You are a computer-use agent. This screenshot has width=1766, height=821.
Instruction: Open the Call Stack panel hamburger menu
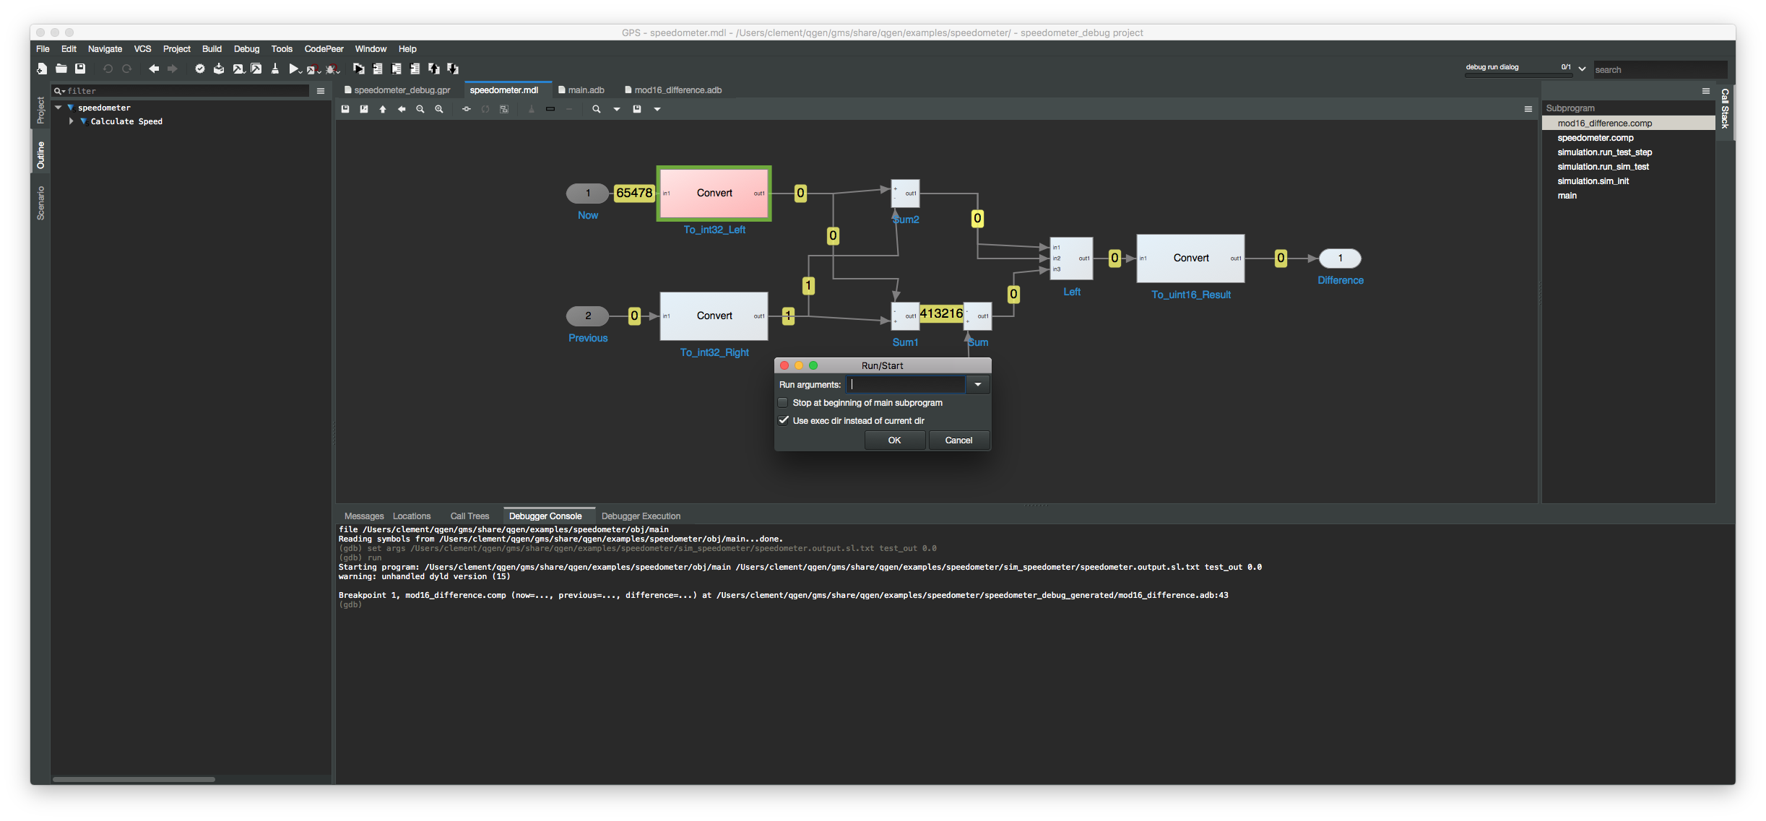pyautogui.click(x=1706, y=91)
